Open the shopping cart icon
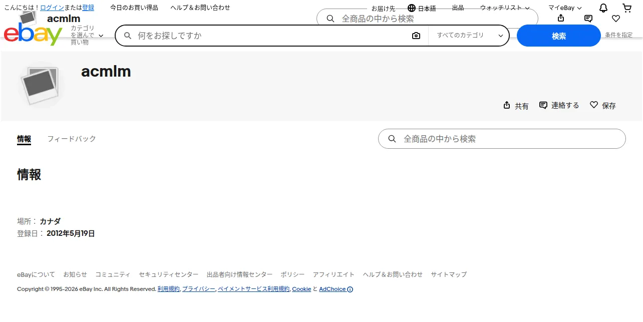This screenshot has height=322, width=643. [627, 8]
